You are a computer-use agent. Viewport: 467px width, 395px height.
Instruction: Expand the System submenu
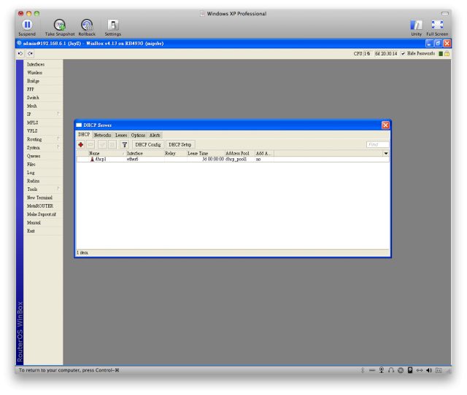(x=58, y=147)
